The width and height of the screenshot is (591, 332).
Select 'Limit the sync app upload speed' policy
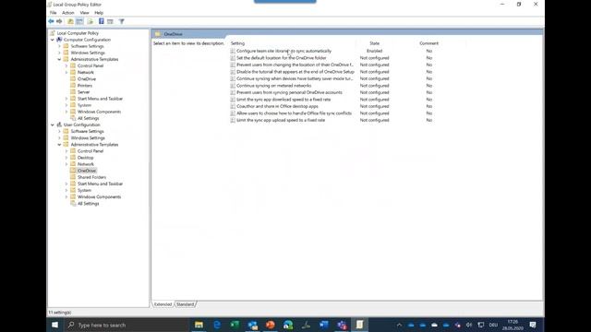pos(281,120)
